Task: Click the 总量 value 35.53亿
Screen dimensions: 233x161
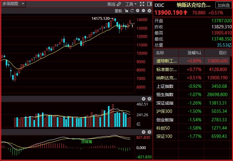Action: [224, 45]
